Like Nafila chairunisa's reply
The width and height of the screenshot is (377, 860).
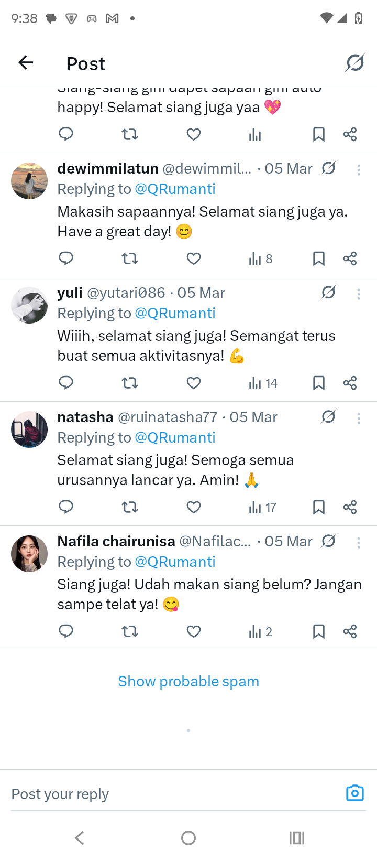pyautogui.click(x=194, y=631)
